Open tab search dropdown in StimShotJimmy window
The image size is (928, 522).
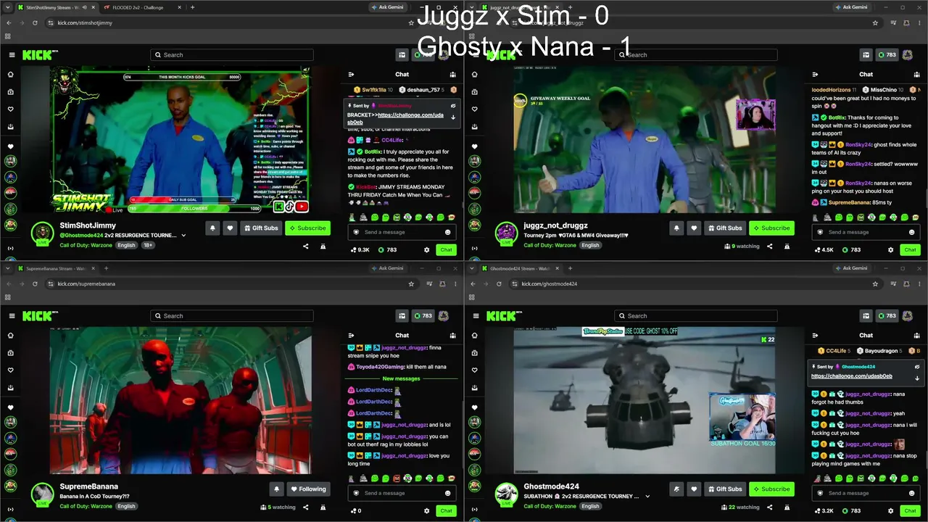click(x=8, y=7)
